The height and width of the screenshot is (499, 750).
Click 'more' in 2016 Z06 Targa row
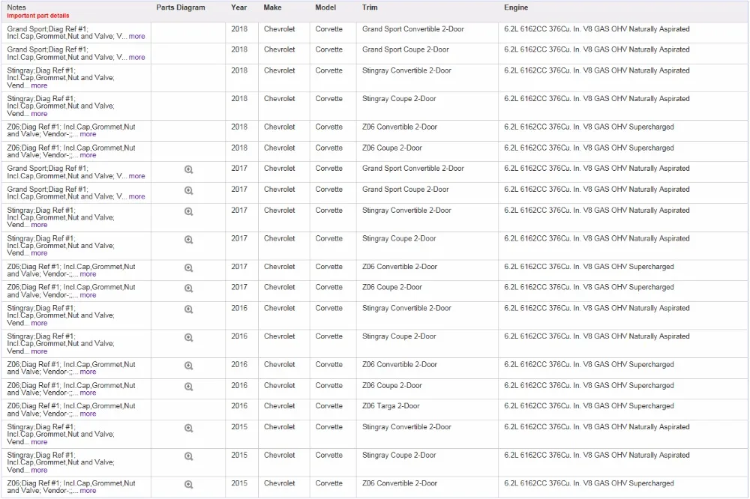coord(88,414)
